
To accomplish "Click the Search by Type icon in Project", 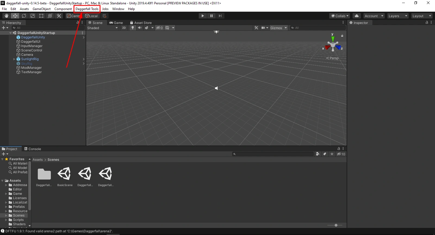I will pos(318,154).
